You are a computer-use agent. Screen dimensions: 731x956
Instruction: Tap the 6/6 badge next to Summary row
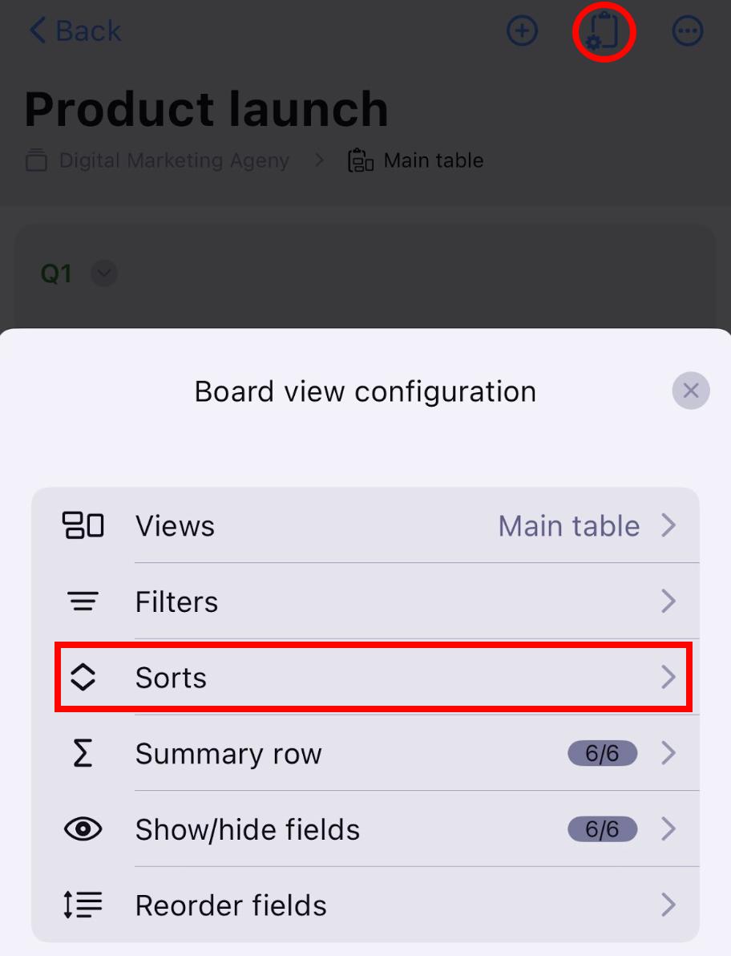[x=602, y=754]
